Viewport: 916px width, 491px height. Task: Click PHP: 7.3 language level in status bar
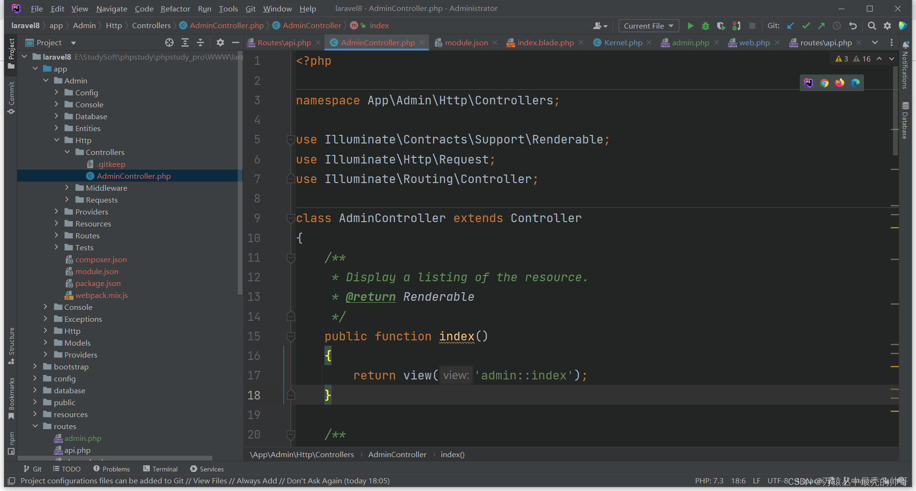709,481
